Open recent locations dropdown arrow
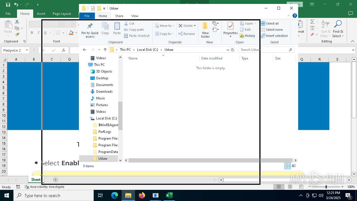The image size is (357, 201). click(99, 50)
